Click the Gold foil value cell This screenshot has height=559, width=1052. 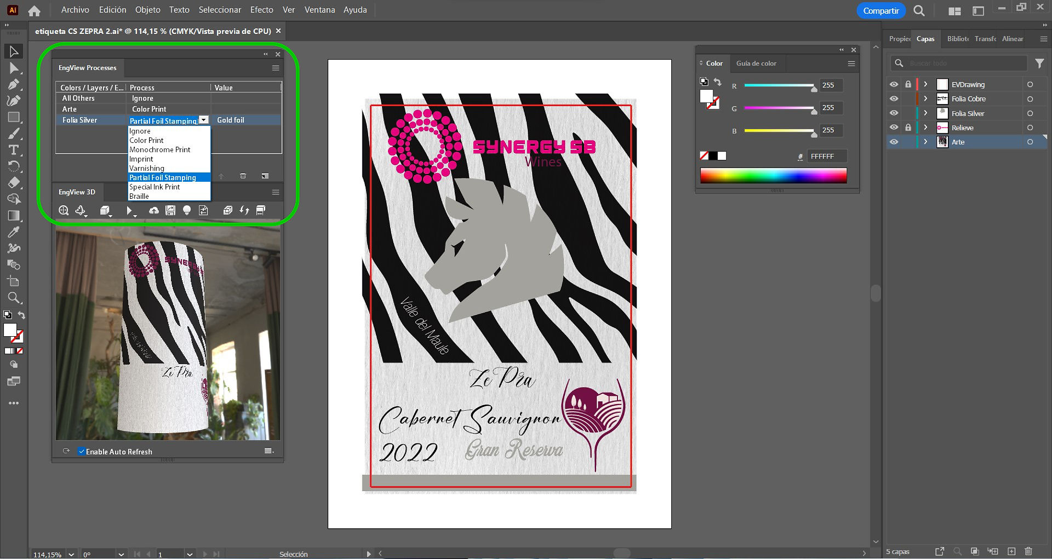[247, 120]
